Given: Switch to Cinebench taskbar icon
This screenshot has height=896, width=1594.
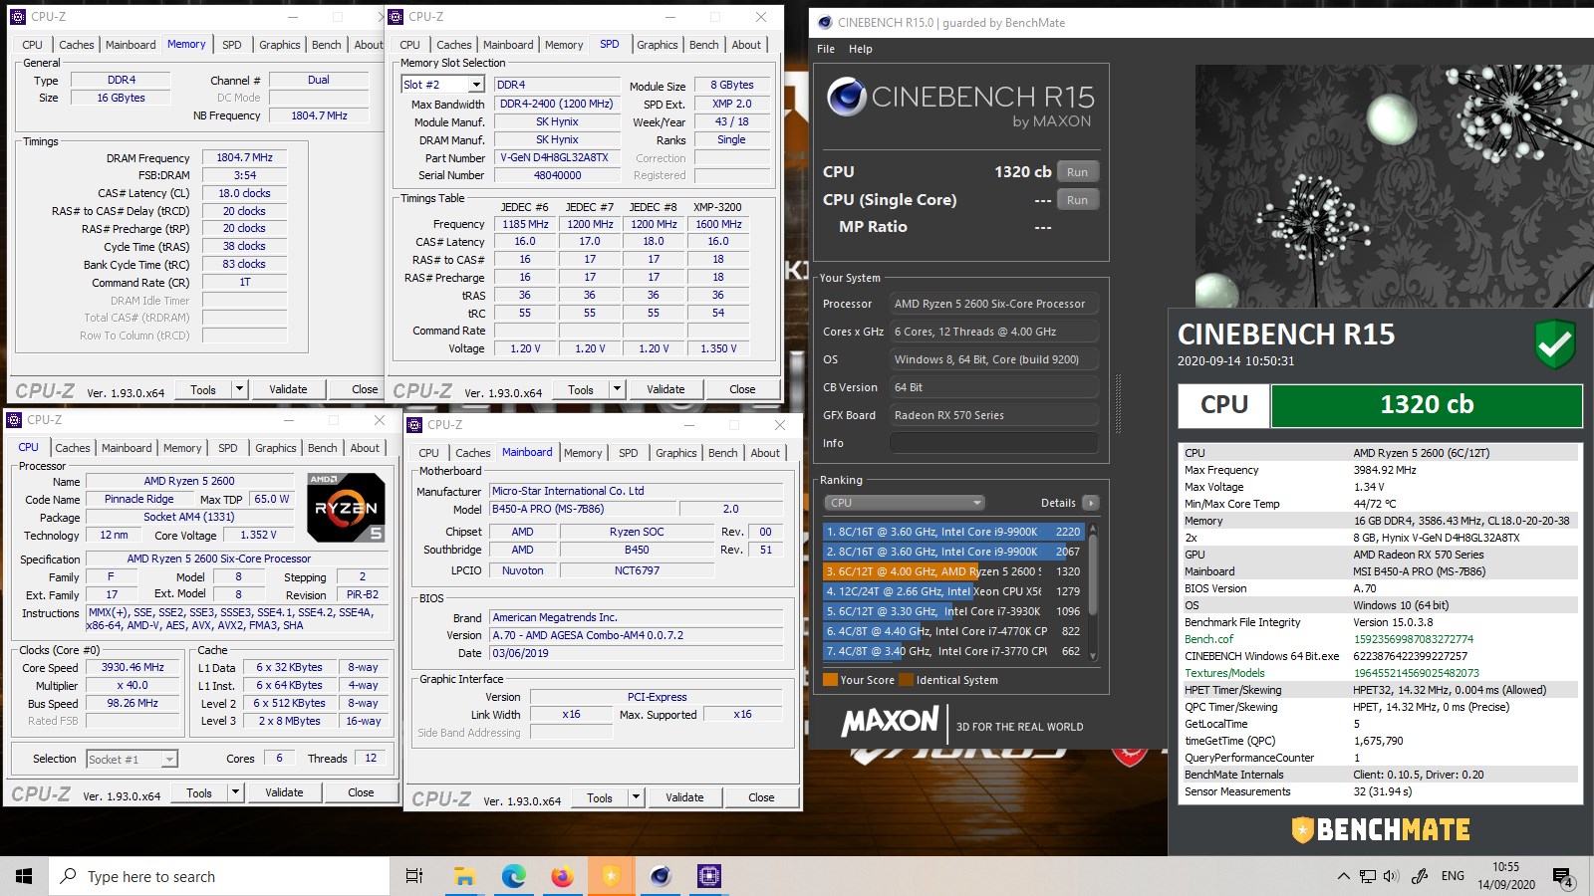Looking at the screenshot, I should [x=660, y=876].
